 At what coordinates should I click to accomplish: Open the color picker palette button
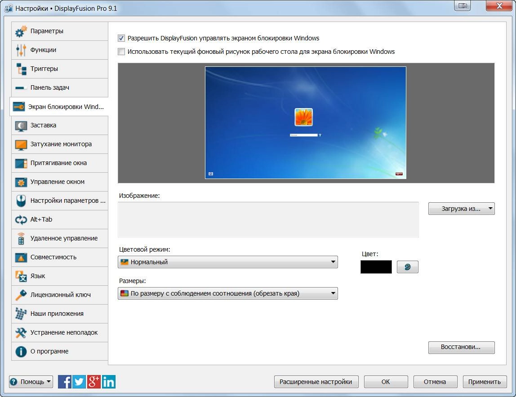tap(407, 267)
